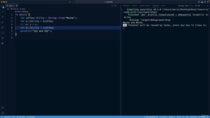Image resolution: width=210 pixels, height=118 pixels.
Task: Open terminal panel more actions ellipsis
Action: (202, 6)
